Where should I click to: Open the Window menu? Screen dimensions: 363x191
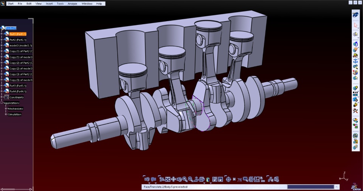tap(87, 3)
